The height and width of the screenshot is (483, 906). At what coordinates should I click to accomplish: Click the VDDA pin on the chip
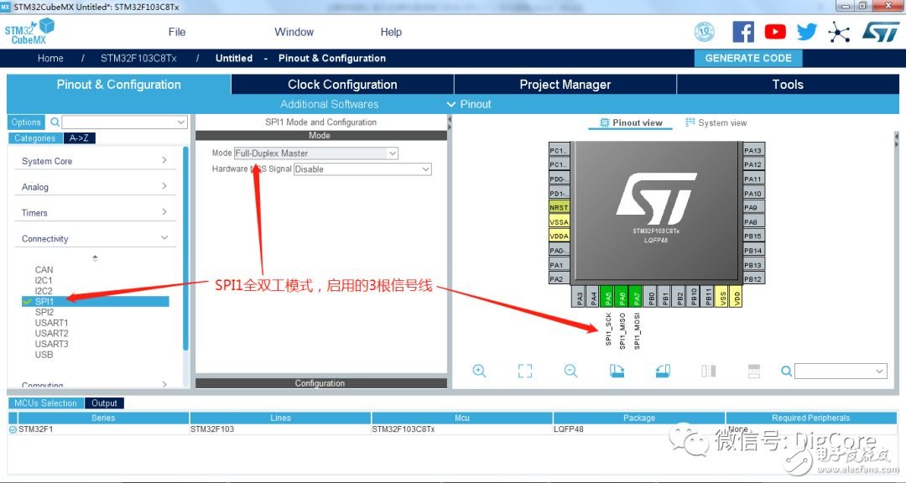click(559, 236)
